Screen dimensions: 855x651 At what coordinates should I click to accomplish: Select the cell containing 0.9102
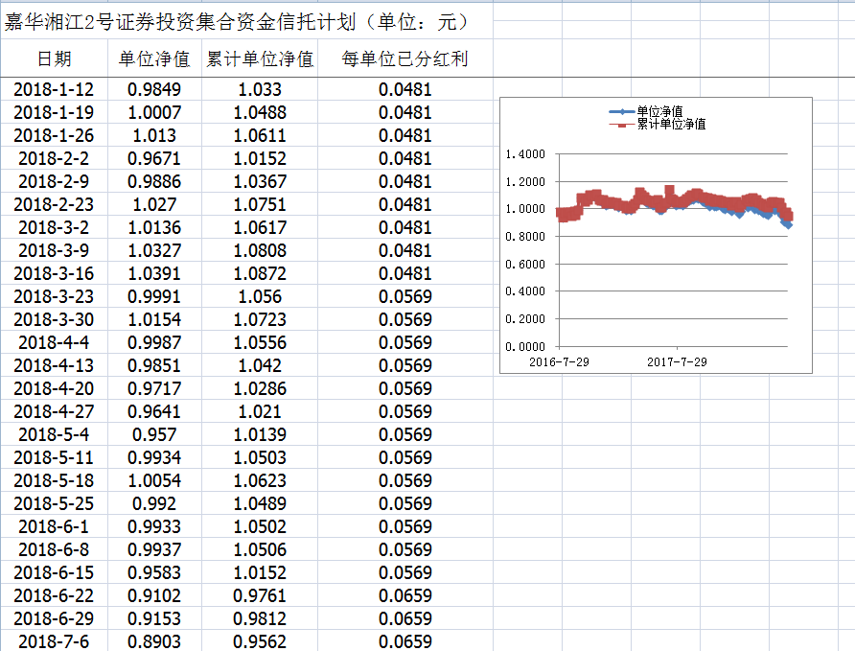coord(154,595)
